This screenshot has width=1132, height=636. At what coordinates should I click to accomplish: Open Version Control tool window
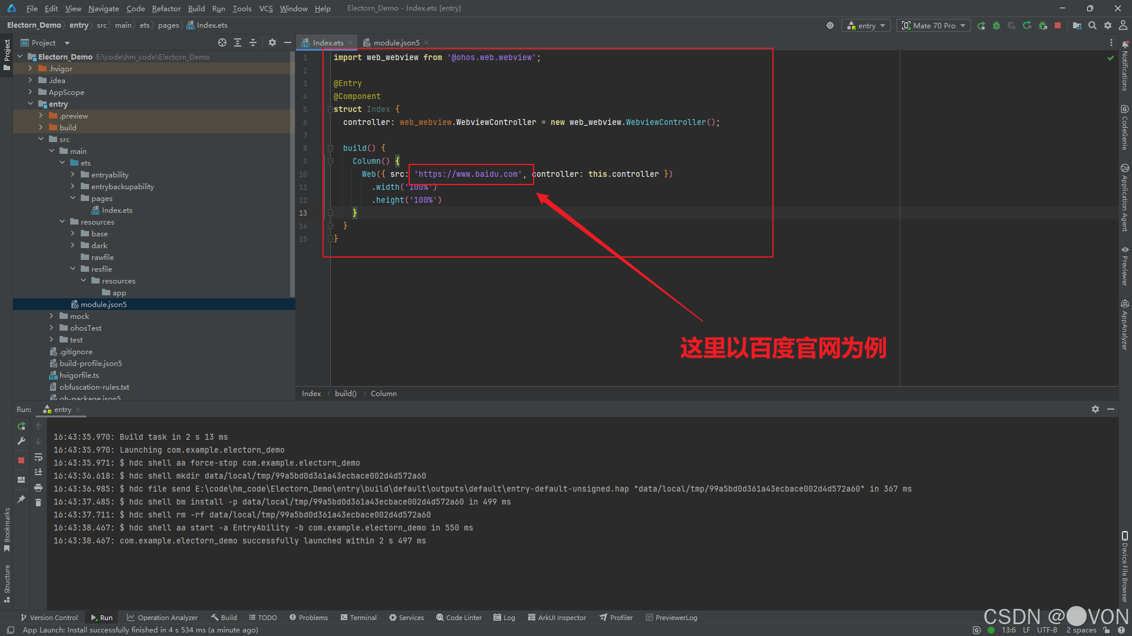(x=49, y=618)
